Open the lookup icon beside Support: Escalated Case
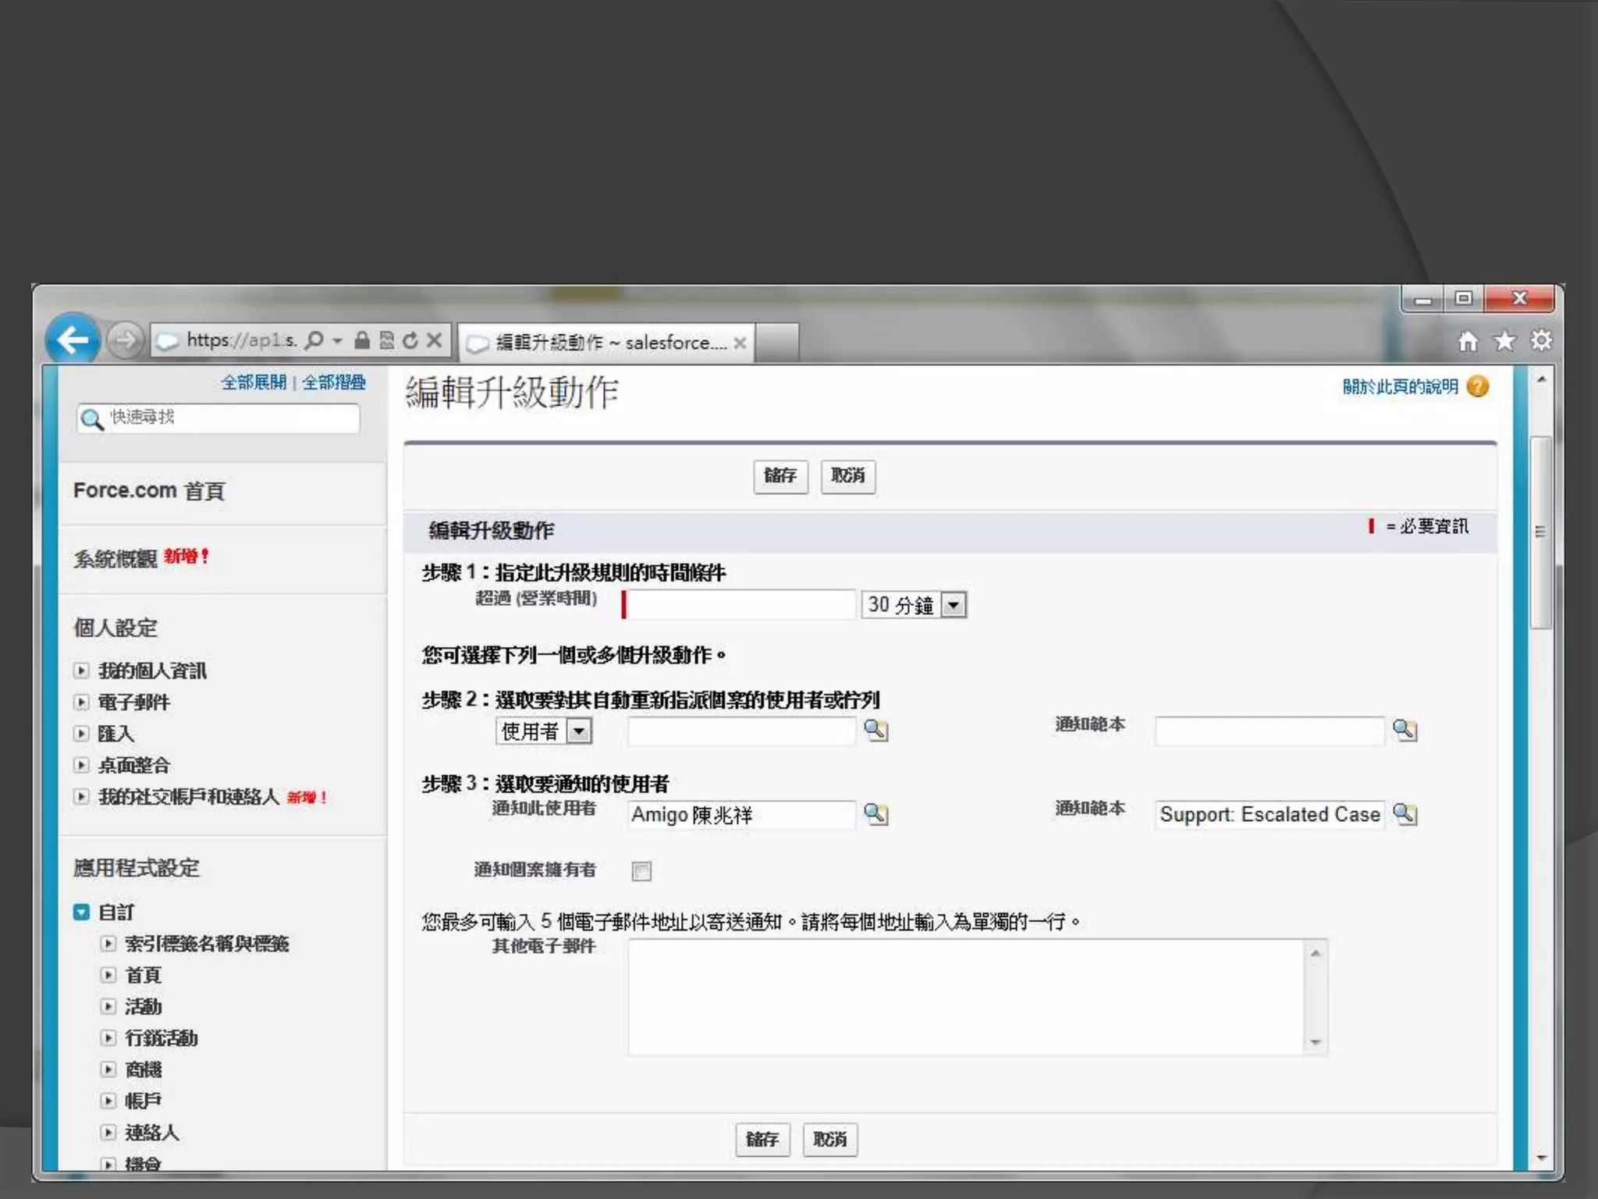The height and width of the screenshot is (1199, 1598). [x=1404, y=814]
